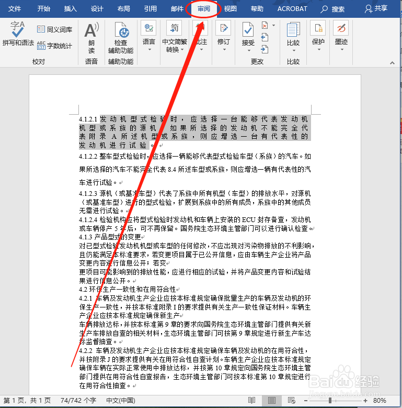Click the 中文(中国) language indicator
Viewport: 402px width, 408px height.
(121, 401)
